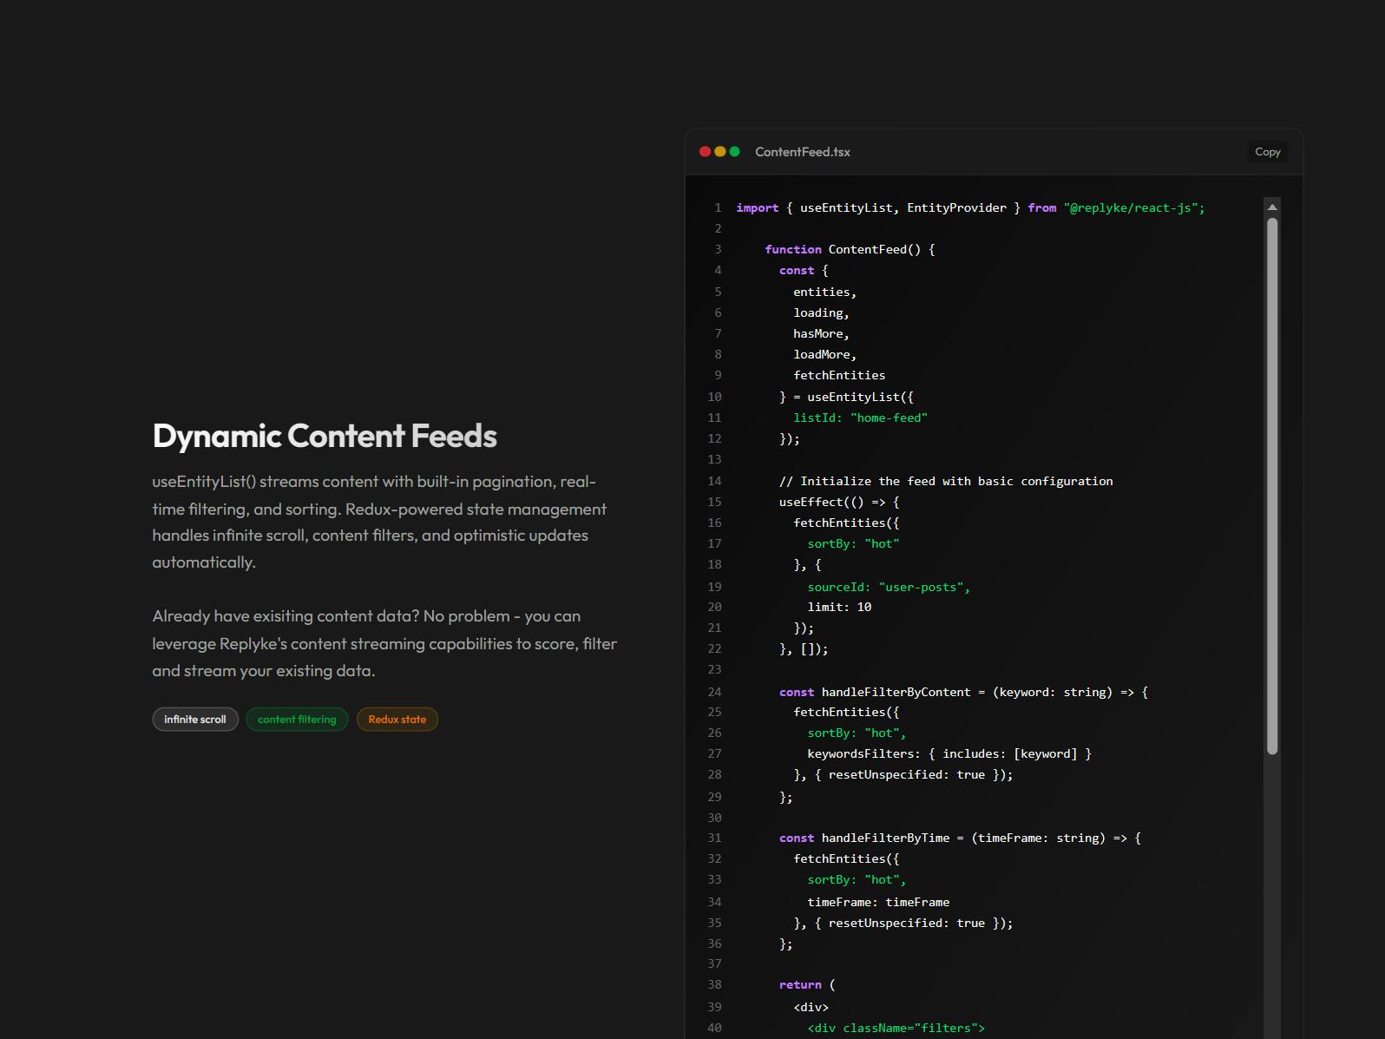Select the 'infinite scroll' tag

(x=195, y=720)
